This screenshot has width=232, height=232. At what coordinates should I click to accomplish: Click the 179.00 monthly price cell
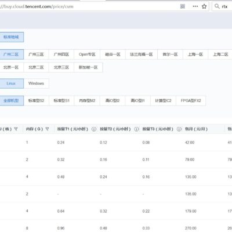point(191,211)
